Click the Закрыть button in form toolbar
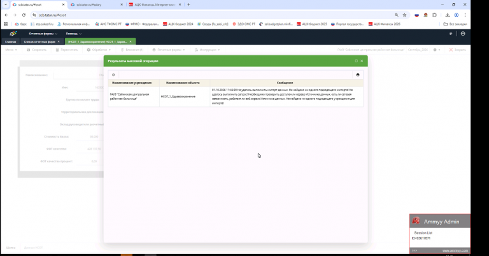Viewport: 489px width, 256px height. [457, 50]
